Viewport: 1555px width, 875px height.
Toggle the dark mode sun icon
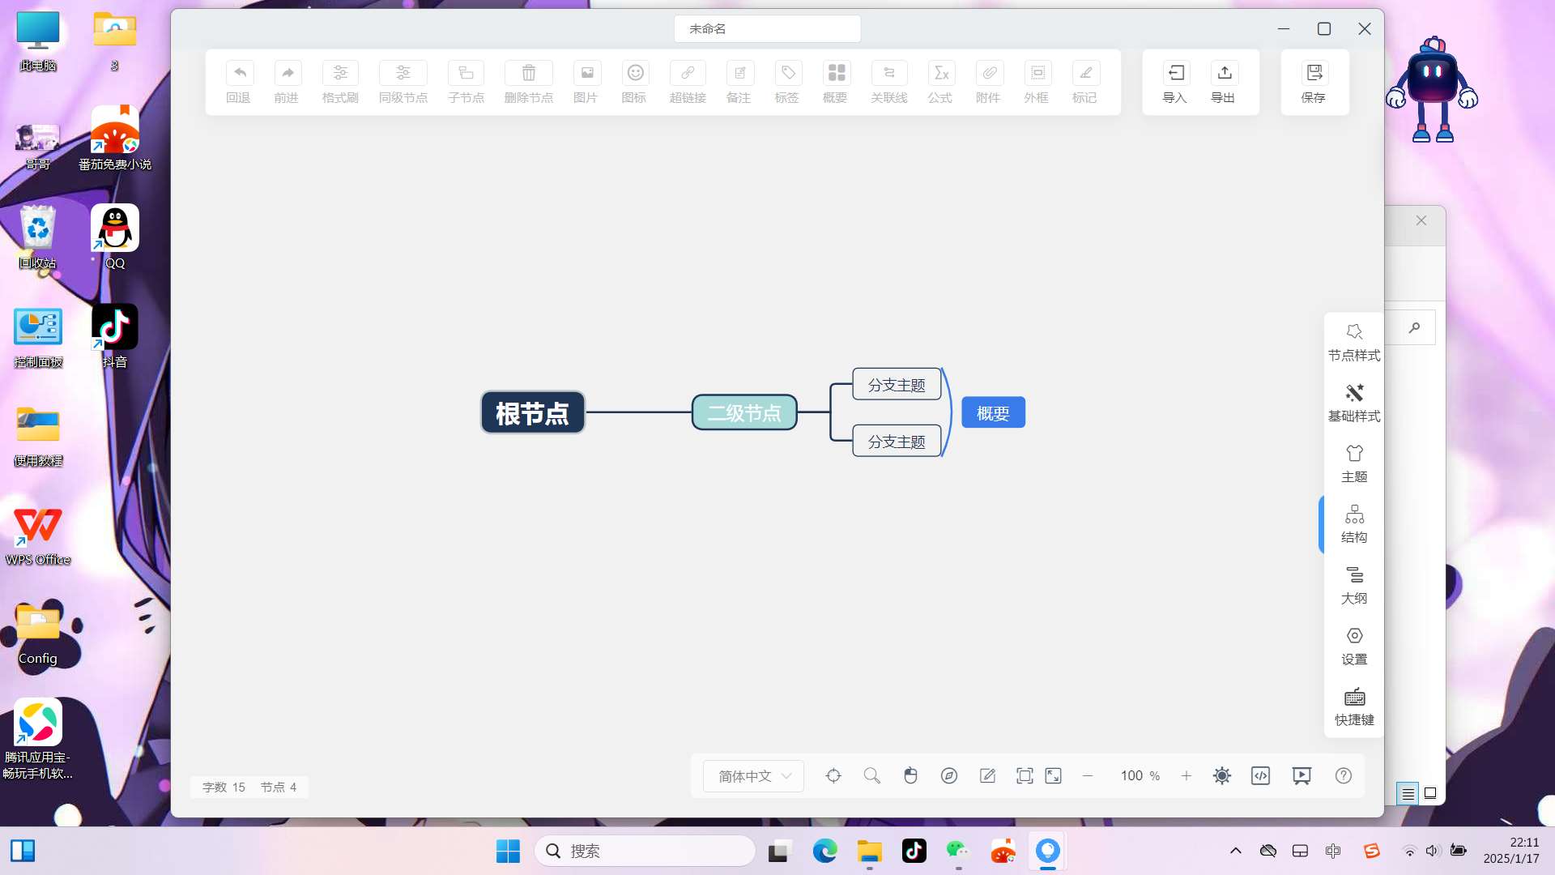coord(1222,776)
